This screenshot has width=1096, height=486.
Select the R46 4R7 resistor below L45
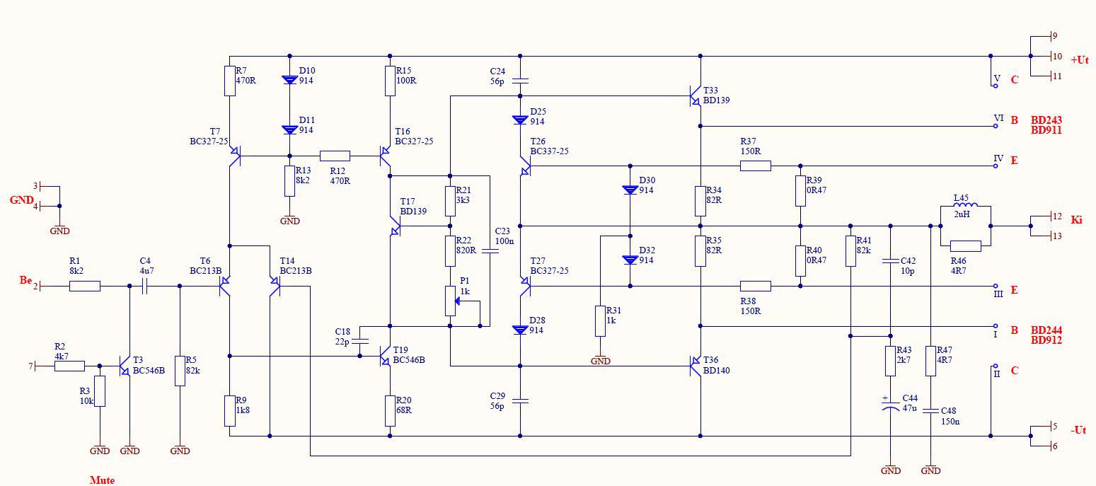pos(965,245)
